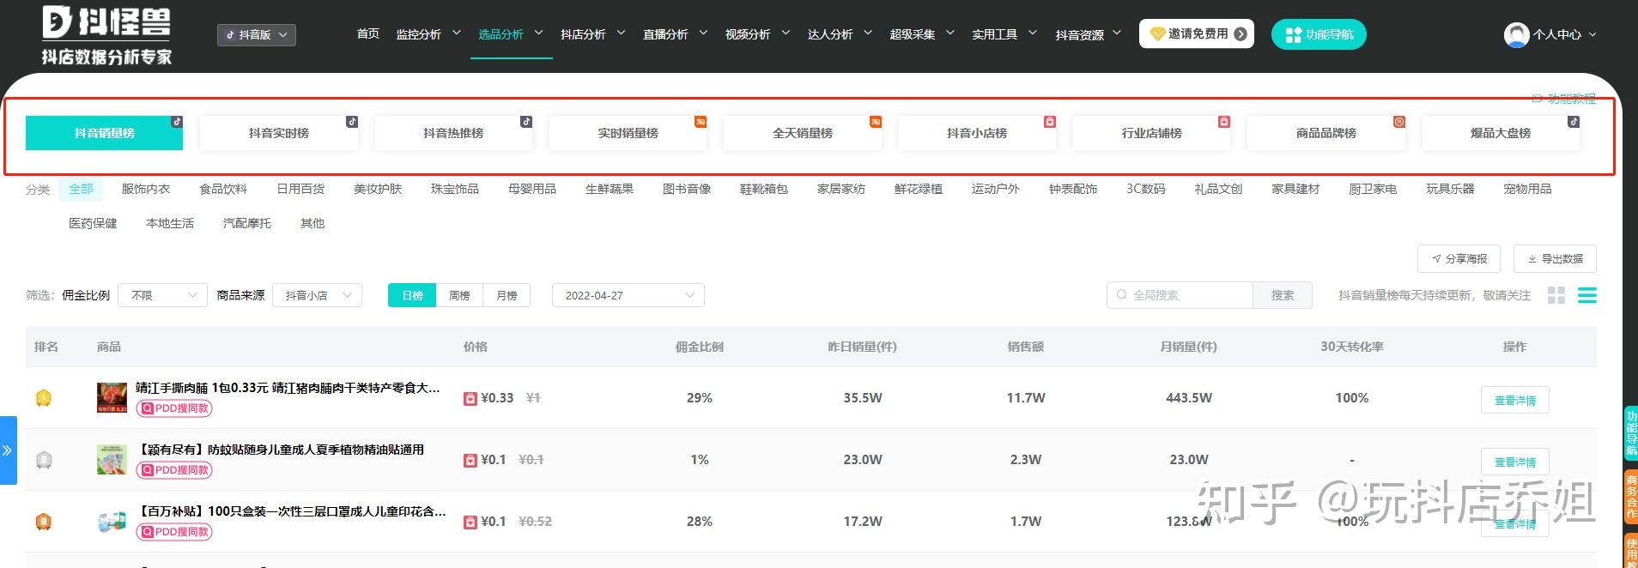The height and width of the screenshot is (568, 1638).
Task: Filter by 美妆护肤 category
Action: 378,189
